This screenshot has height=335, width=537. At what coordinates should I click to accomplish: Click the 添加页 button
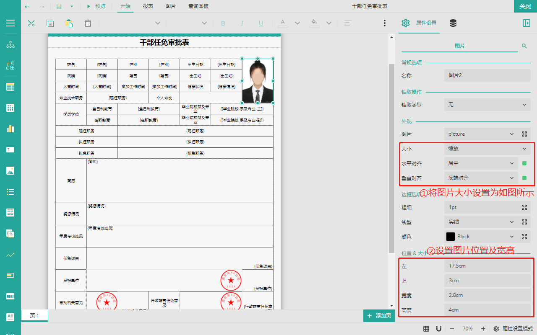[379, 316]
